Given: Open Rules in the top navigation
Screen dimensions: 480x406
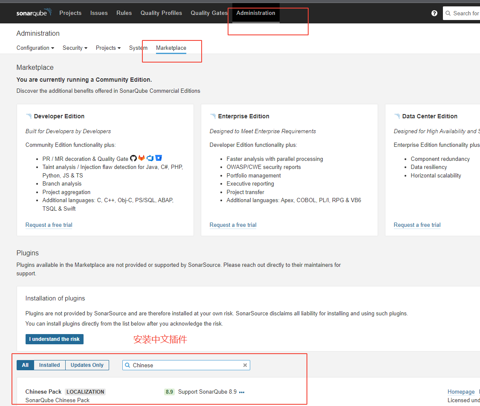Looking at the screenshot, I should (x=124, y=13).
